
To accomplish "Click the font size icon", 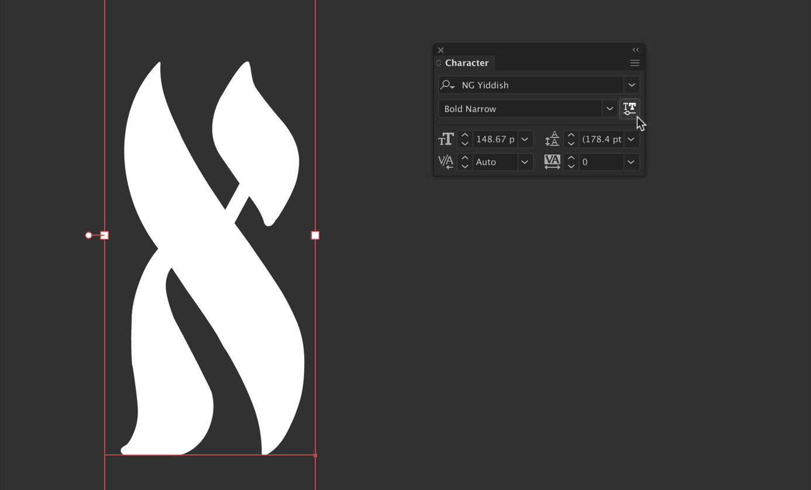I will click(x=446, y=139).
